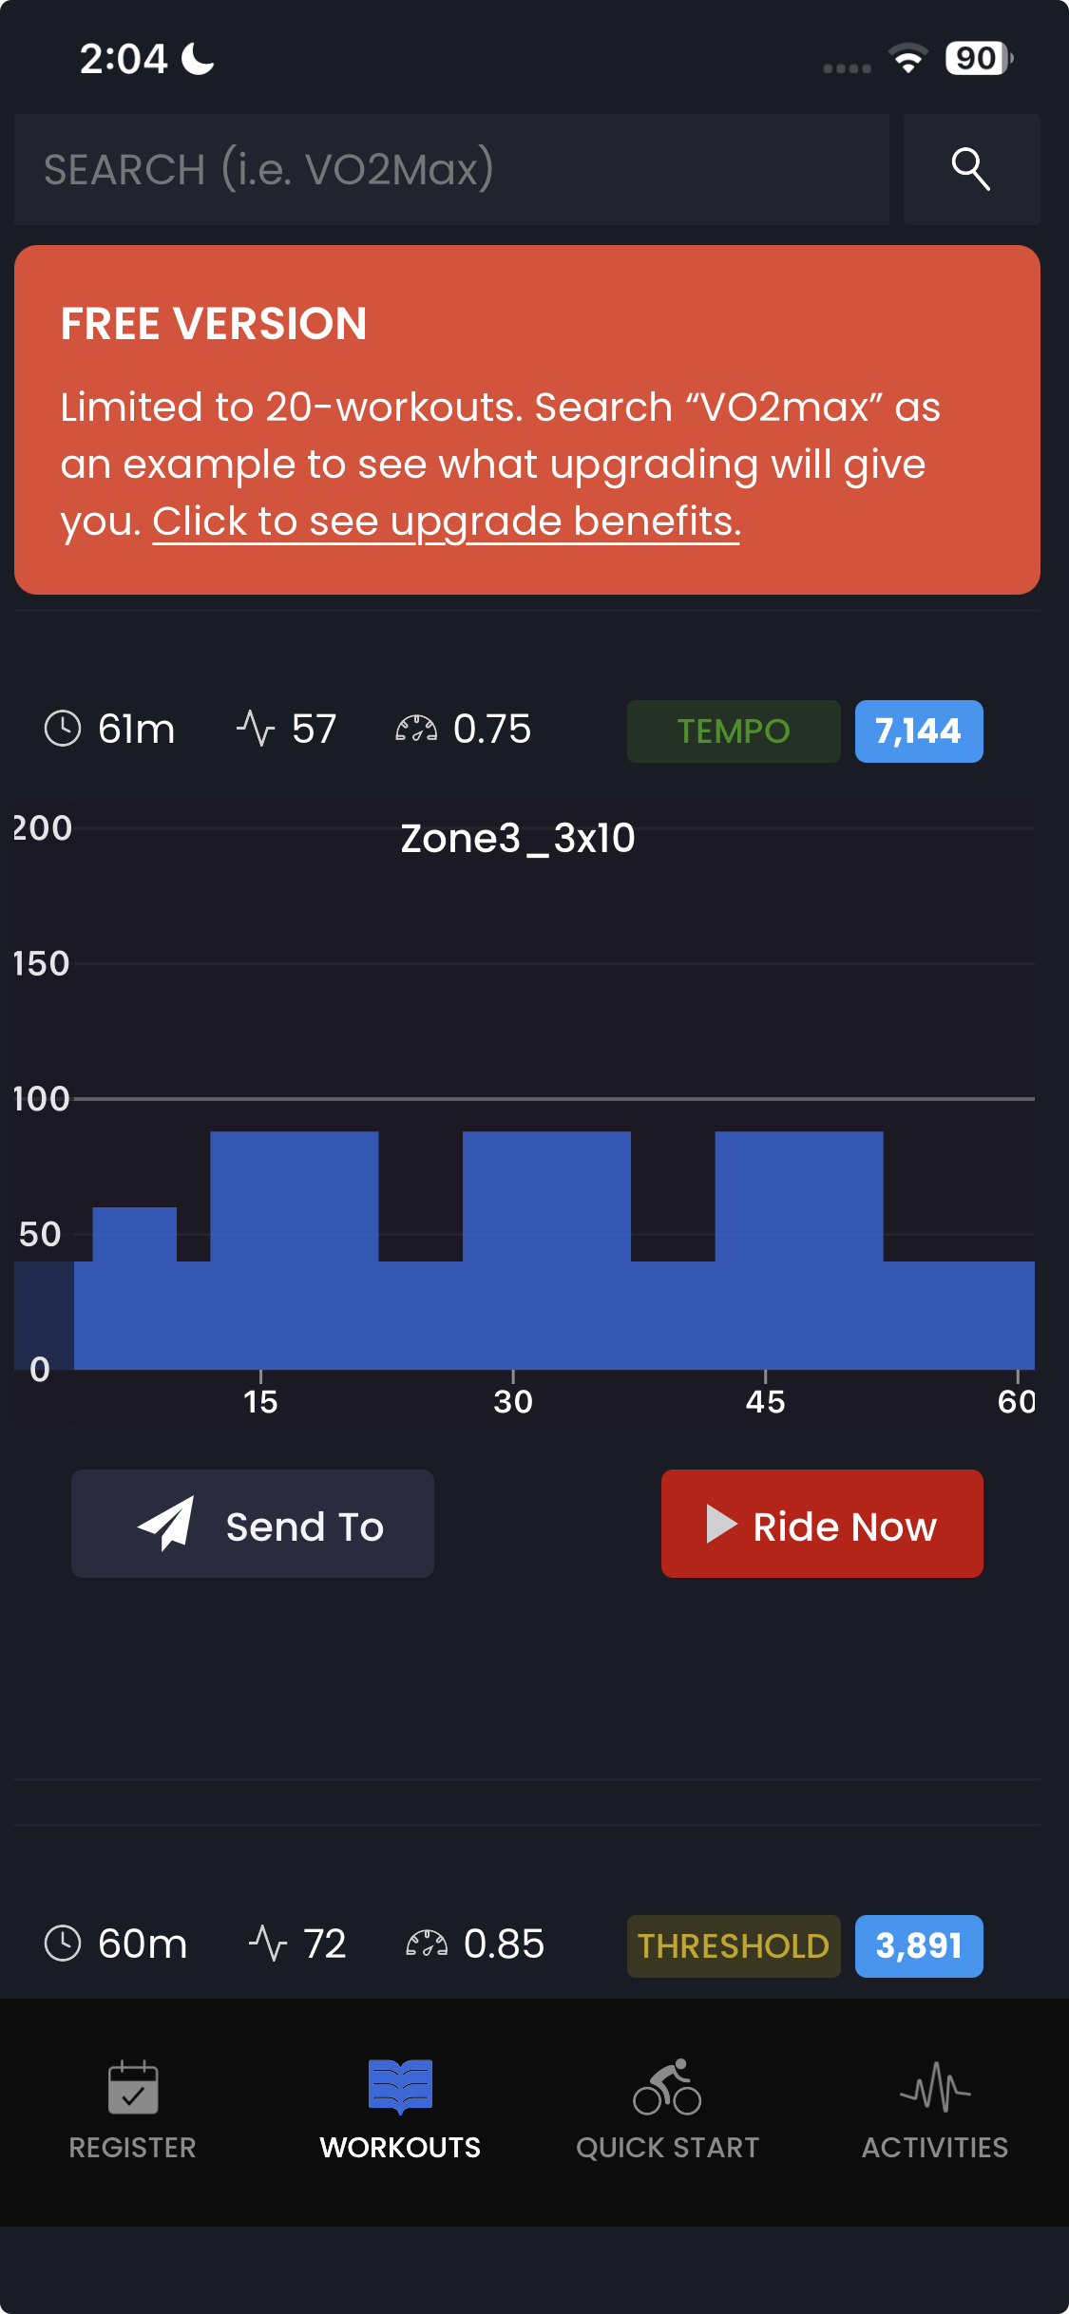Tap the clock icon beside 61m
The image size is (1069, 2314).
(63, 730)
